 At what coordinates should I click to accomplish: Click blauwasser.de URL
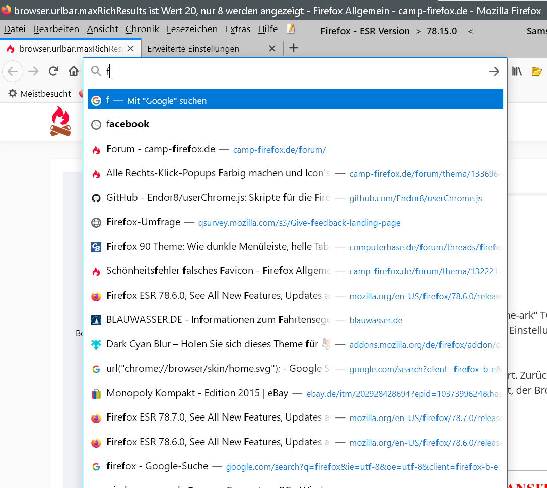pyautogui.click(x=376, y=321)
